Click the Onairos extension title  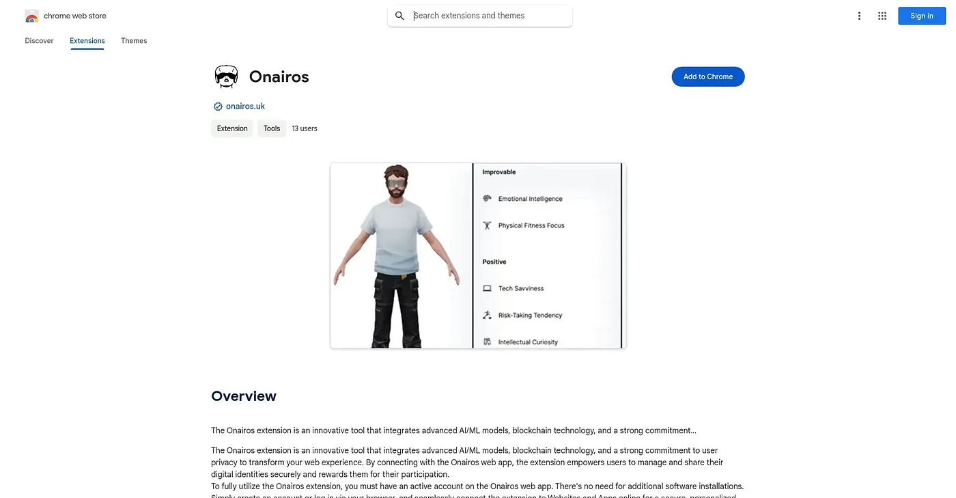click(279, 77)
